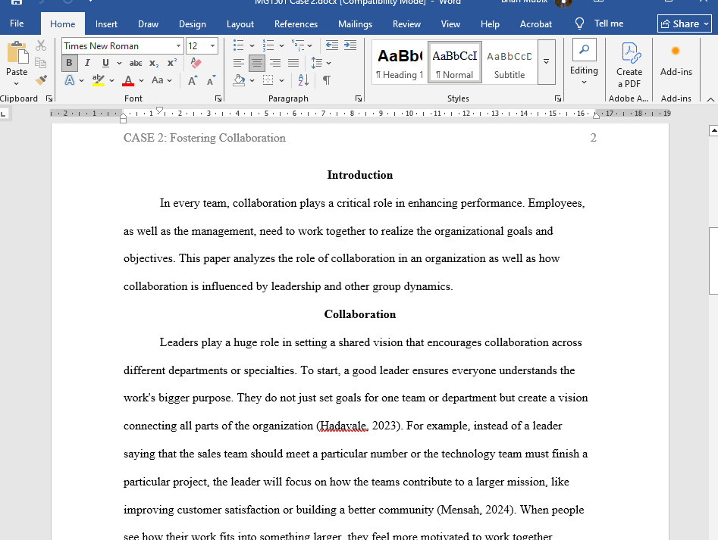
Task: Click the Cut scissors icon
Action: [41, 45]
